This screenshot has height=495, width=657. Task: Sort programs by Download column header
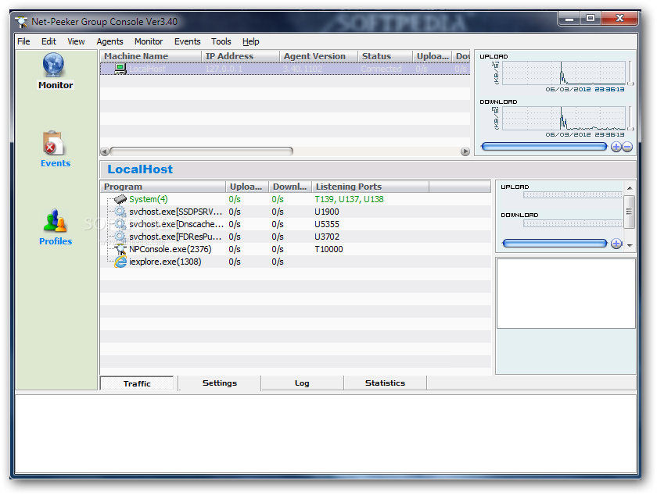pos(290,187)
